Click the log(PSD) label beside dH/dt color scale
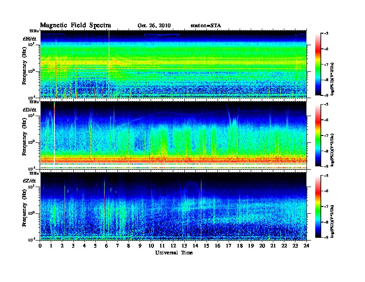The height and width of the screenshot is (282, 365). [x=332, y=79]
